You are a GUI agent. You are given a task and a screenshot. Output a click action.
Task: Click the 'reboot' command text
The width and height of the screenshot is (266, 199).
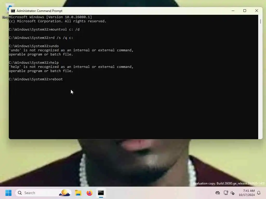pos(56,79)
